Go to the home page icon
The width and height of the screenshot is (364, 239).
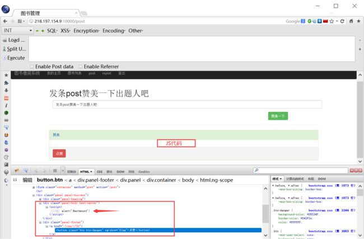pyautogui.click(x=351, y=21)
